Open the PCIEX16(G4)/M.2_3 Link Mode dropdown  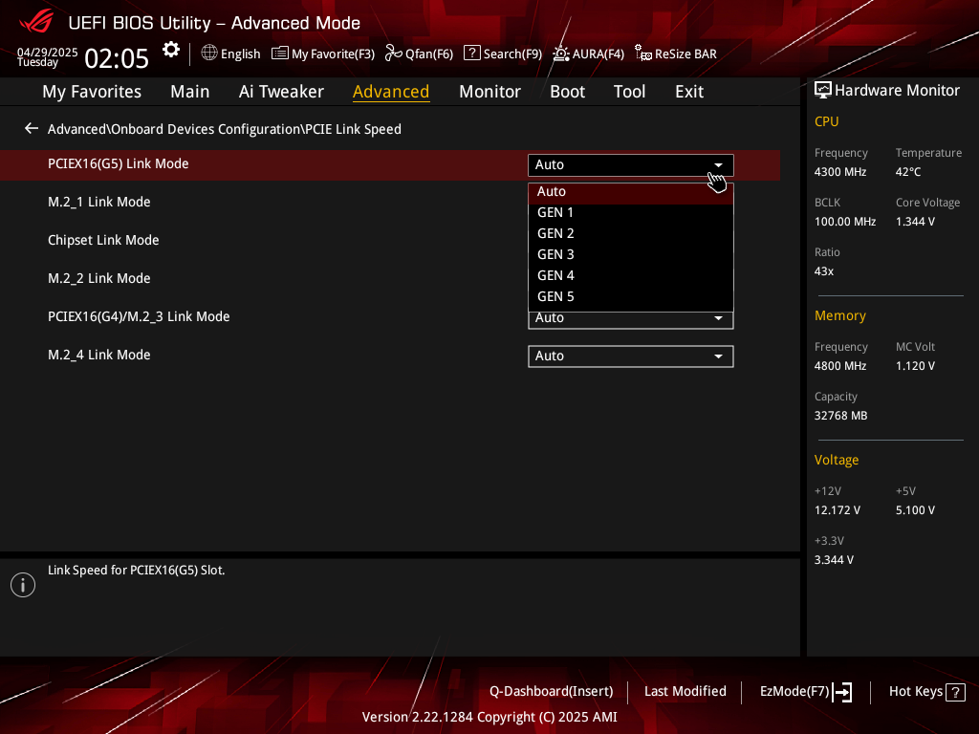coord(631,320)
